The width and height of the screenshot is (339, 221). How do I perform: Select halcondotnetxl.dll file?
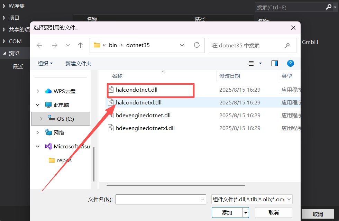[x=203, y=102]
